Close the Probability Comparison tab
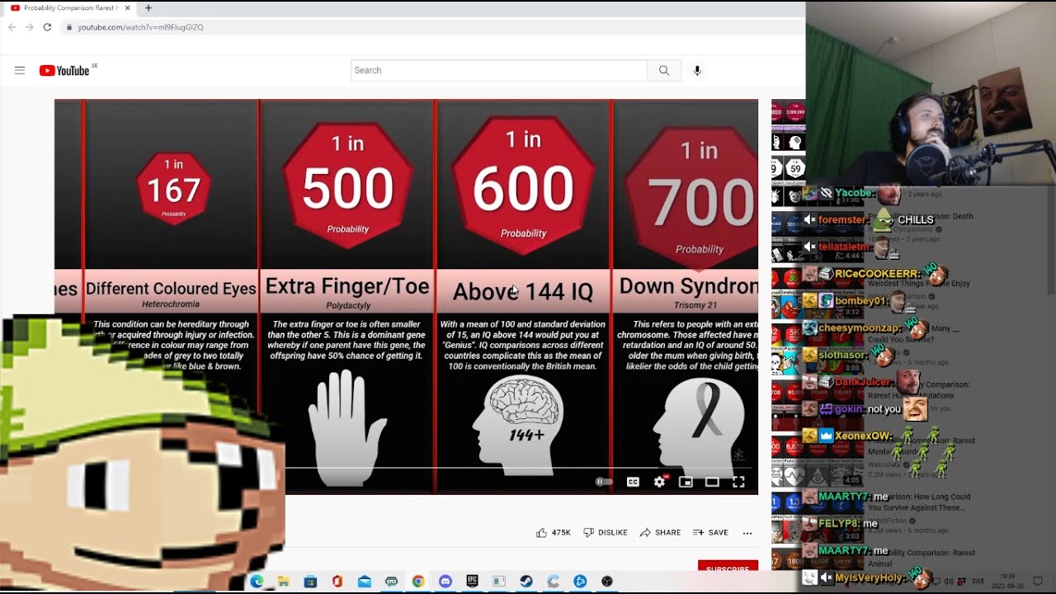This screenshot has height=594, width=1056. [128, 7]
